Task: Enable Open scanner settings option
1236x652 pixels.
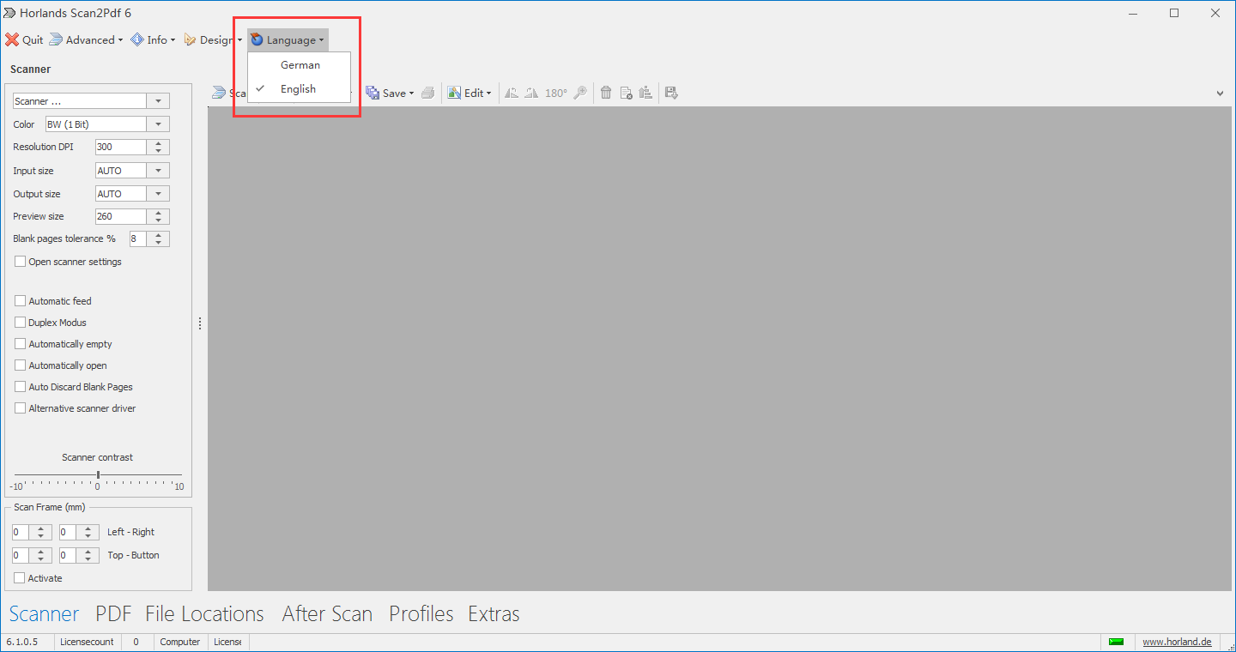Action: click(20, 261)
